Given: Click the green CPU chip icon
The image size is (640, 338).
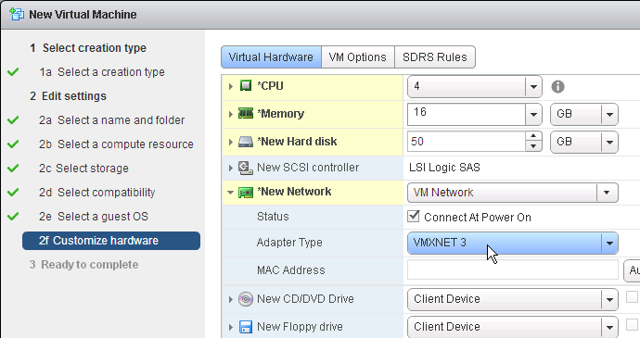Looking at the screenshot, I should (246, 85).
